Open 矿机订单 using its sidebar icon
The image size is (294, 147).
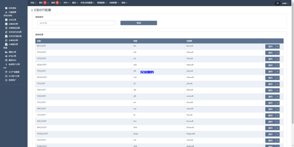(x=6, y=56)
